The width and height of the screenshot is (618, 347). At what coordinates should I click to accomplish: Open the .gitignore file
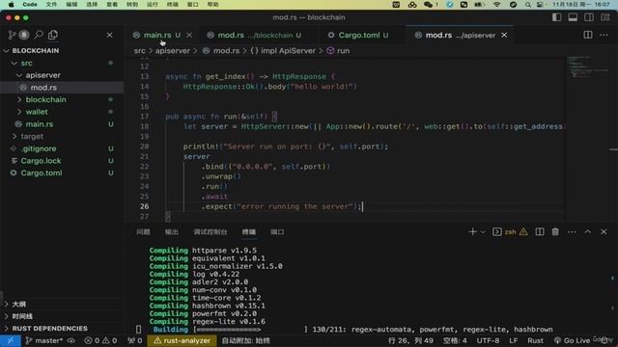point(62,148)
